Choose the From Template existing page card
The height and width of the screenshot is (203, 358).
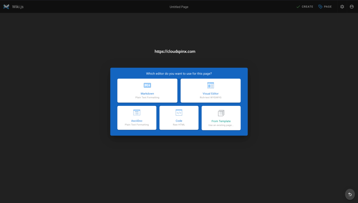(x=221, y=118)
